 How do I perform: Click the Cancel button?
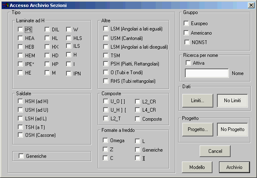pyautogui.click(x=215, y=151)
